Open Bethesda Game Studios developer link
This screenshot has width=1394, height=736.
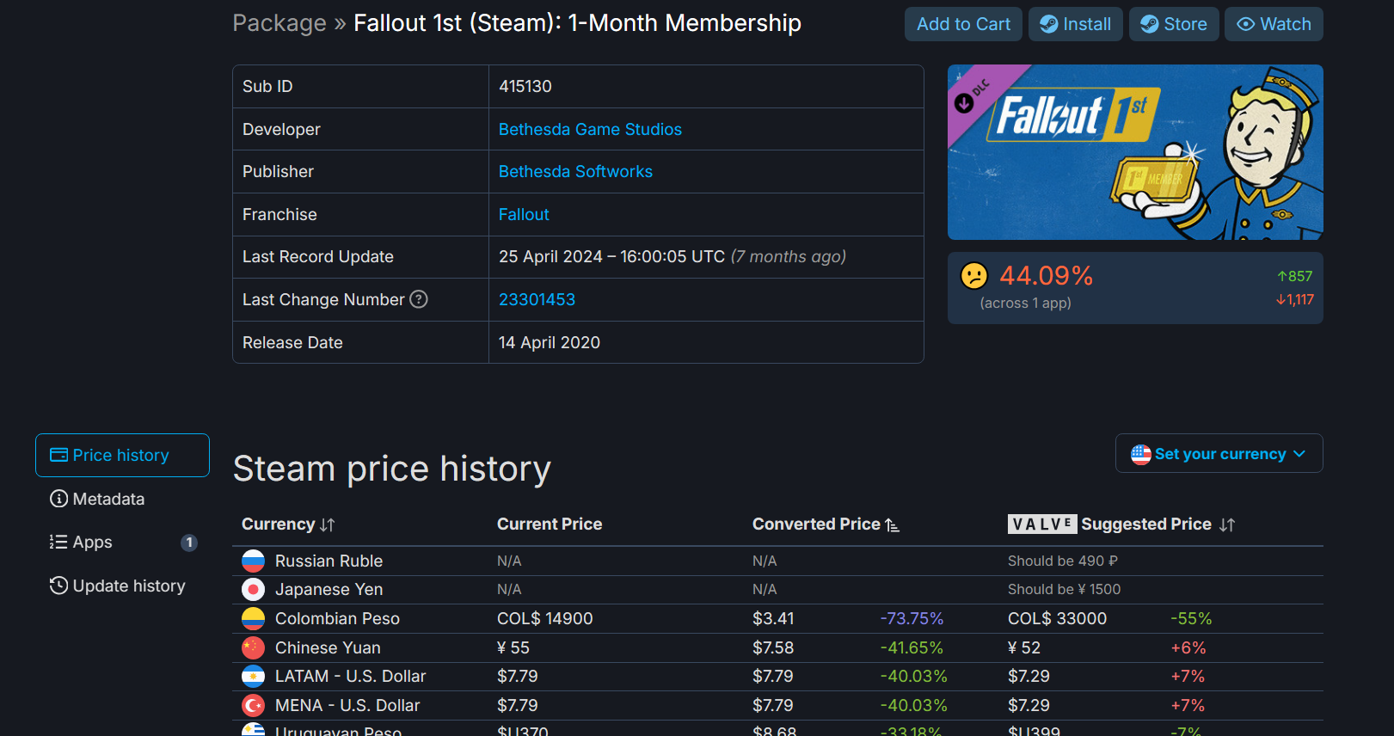pos(590,129)
